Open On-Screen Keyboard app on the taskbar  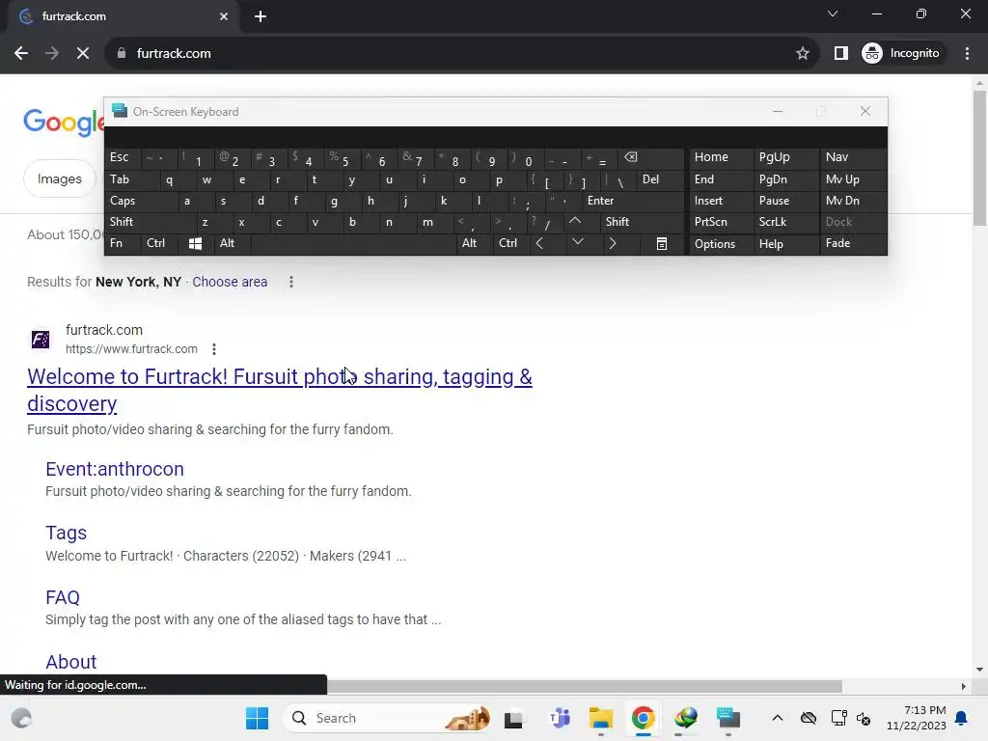point(727,718)
